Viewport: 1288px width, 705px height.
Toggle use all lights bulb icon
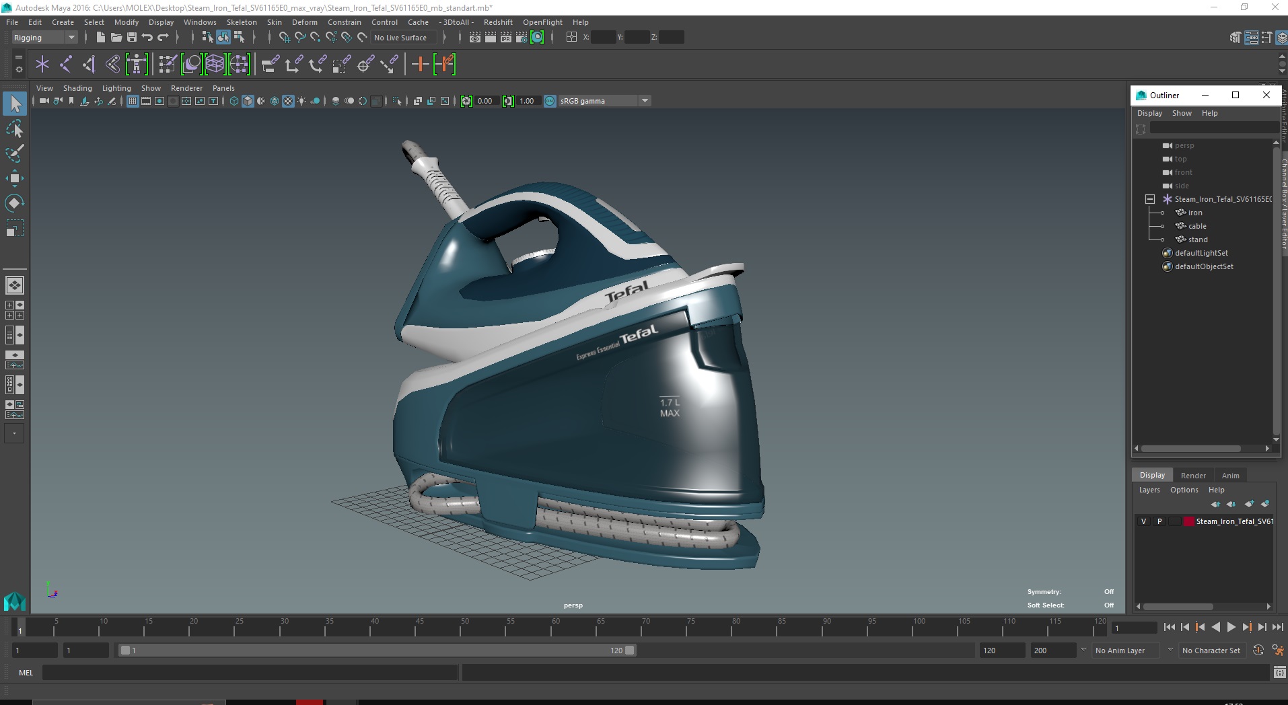tap(301, 101)
